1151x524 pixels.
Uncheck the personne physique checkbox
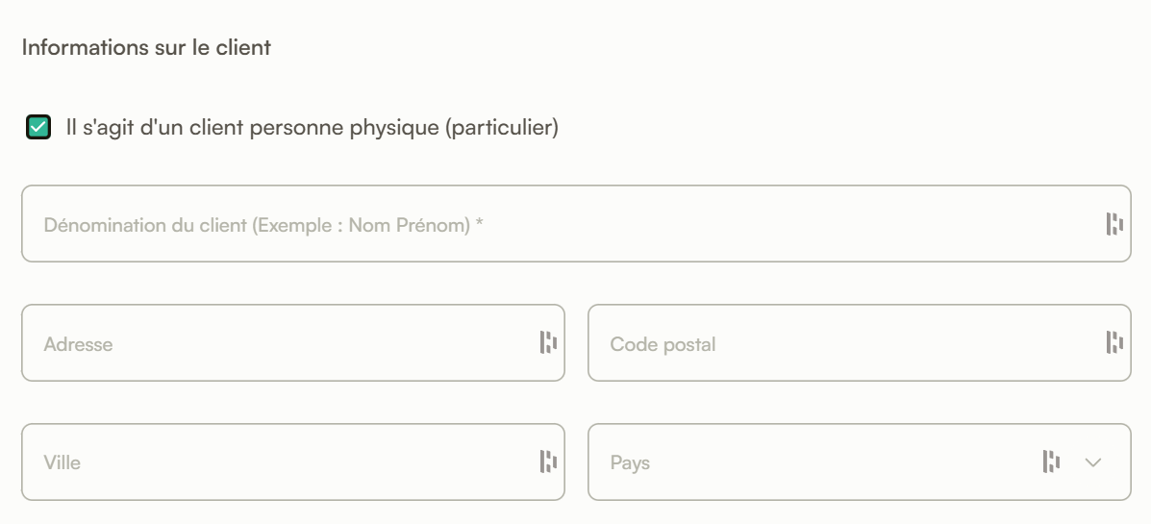pos(38,127)
